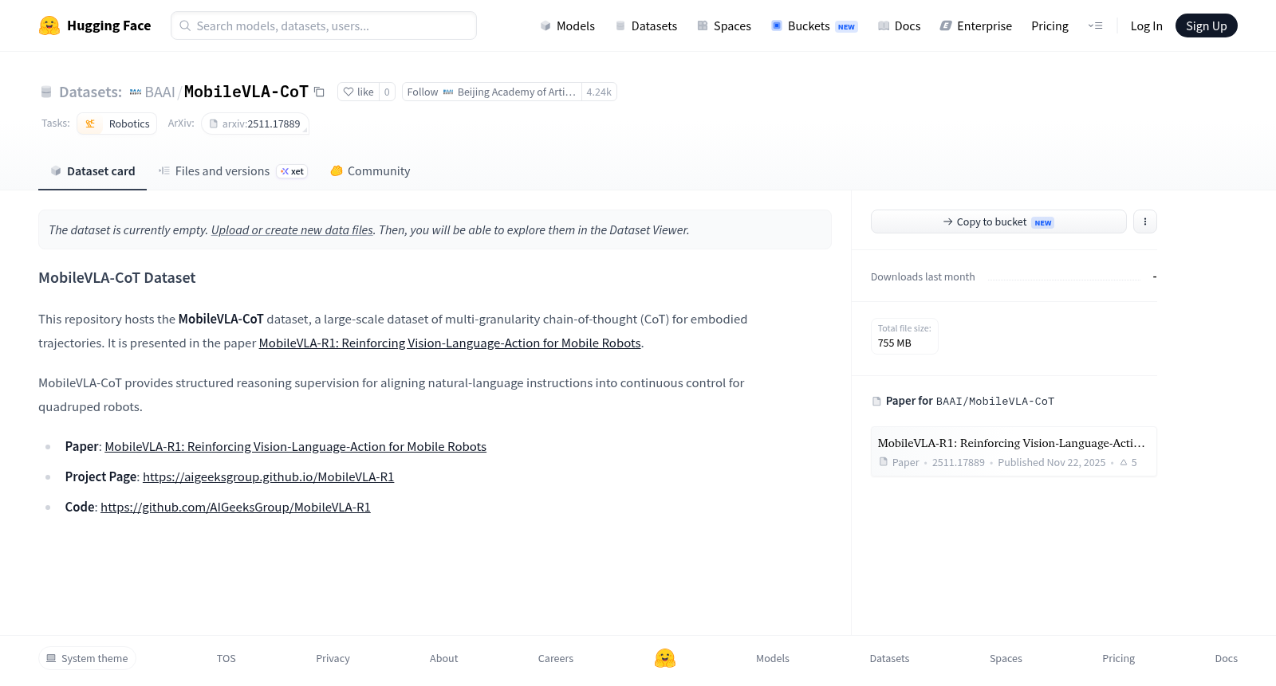Open the Paper link in the bullet list
Screen dimensions: 1276x686
(295, 446)
